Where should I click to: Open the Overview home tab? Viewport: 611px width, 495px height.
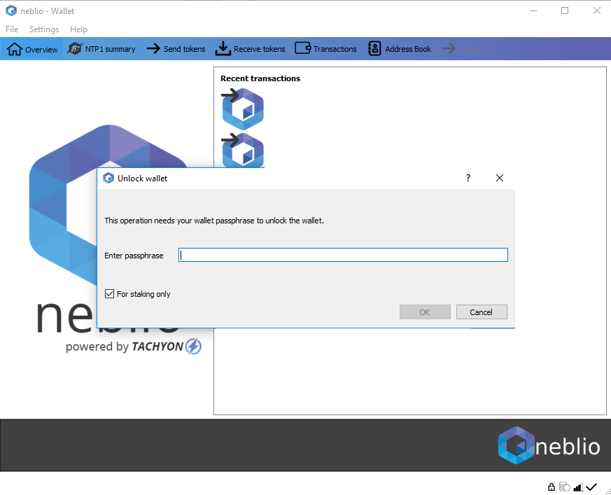(x=32, y=49)
